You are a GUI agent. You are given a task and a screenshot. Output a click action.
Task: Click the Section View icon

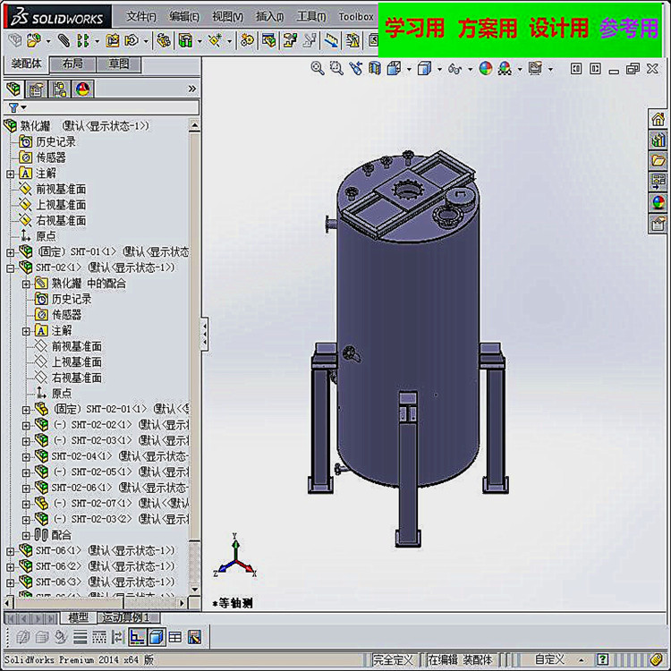[375, 68]
